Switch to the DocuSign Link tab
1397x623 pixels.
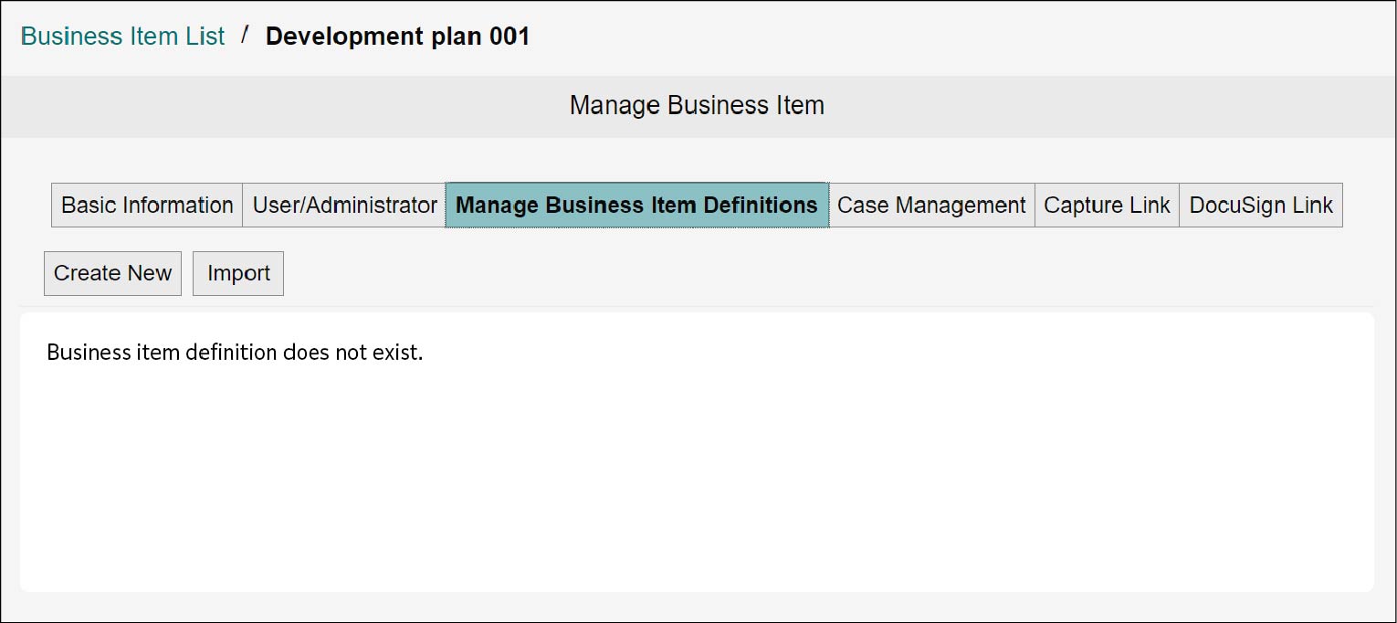click(x=1261, y=206)
